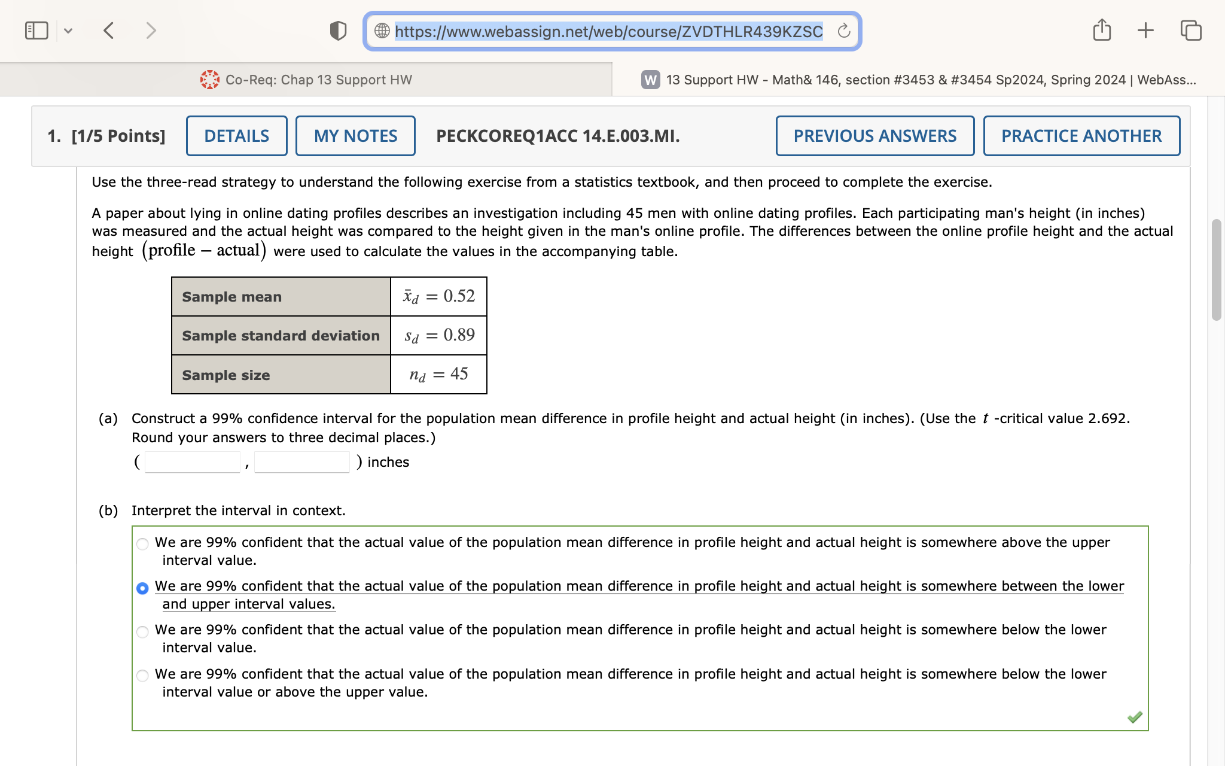Show the tab overview
Viewport: 1225px width, 766px height.
coord(1190,31)
